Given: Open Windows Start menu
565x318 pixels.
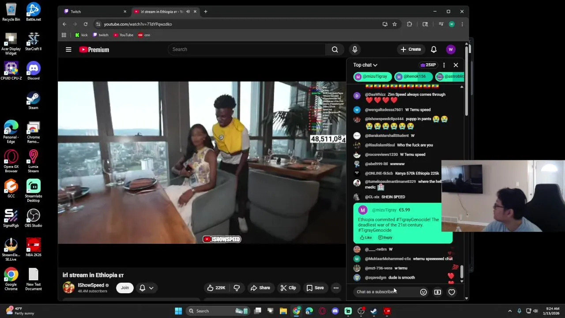Looking at the screenshot, I should (178, 311).
